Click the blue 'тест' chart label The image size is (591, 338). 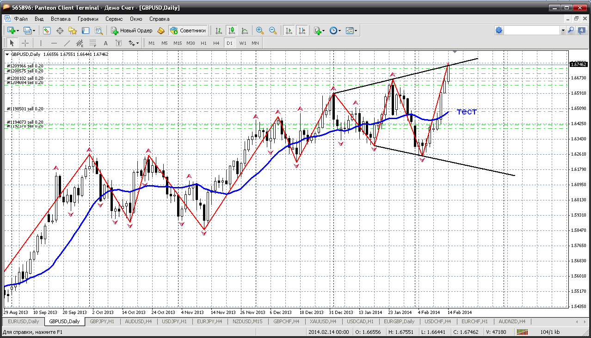[467, 111]
